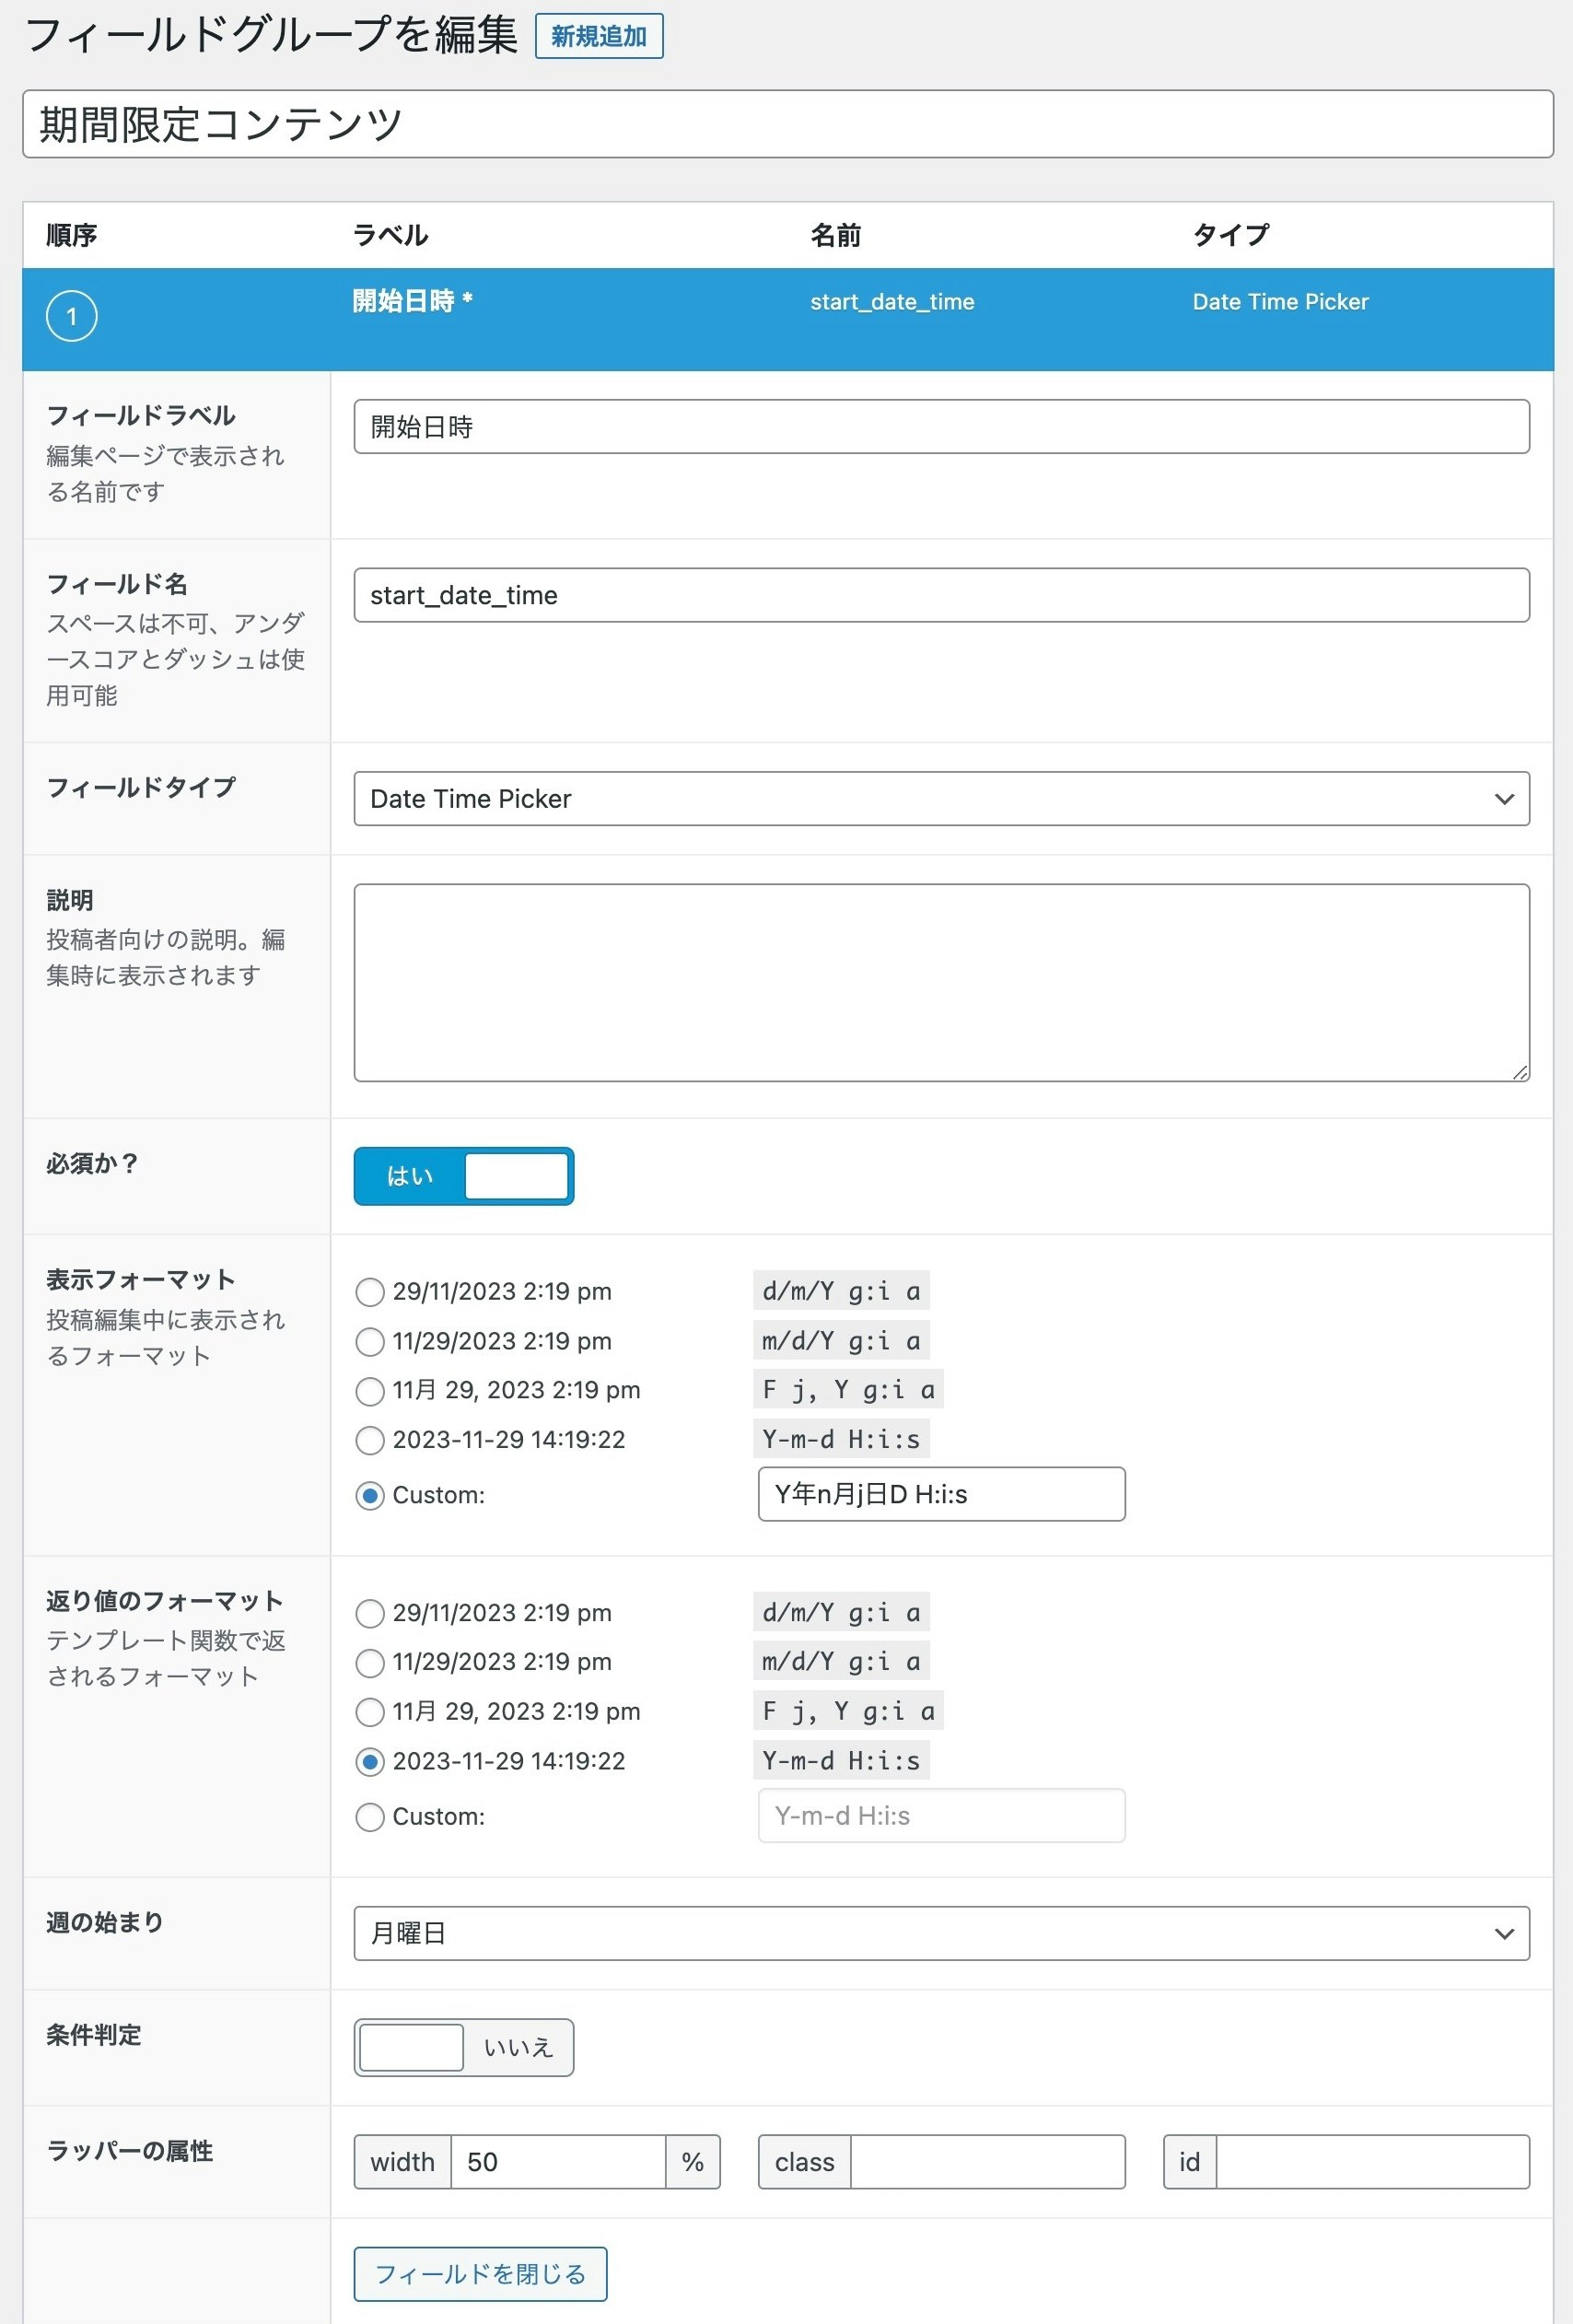
Task: Select the Custom return format radio
Action: [x=370, y=1817]
